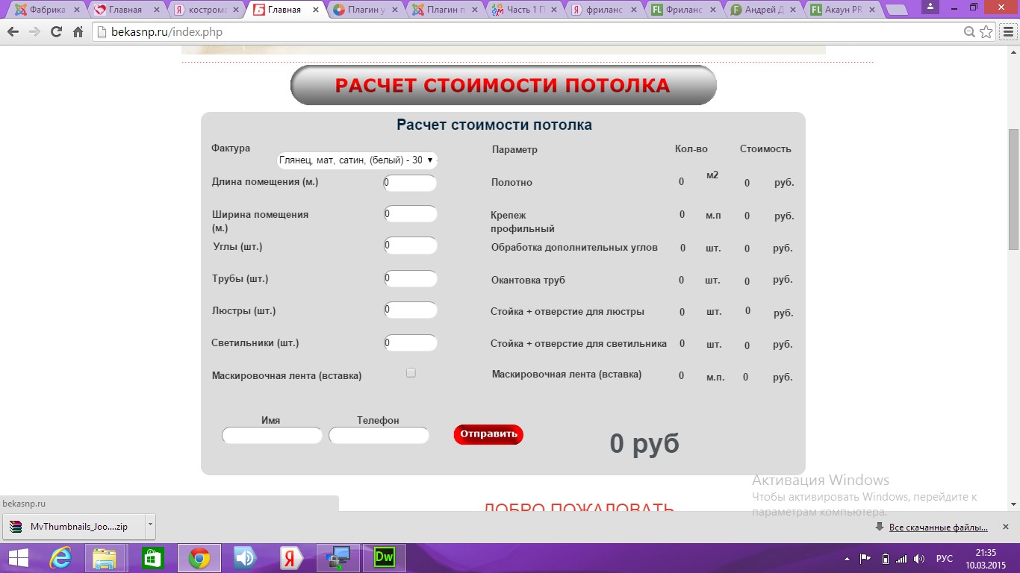Click the browser forward arrow
Image resolution: width=1020 pixels, height=573 pixels.
[x=34, y=32]
